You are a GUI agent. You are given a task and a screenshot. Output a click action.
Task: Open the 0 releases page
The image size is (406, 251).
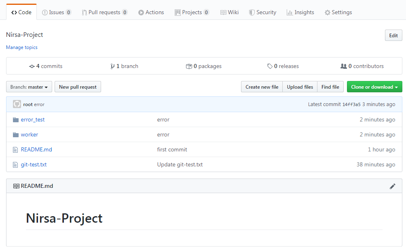[x=283, y=66]
